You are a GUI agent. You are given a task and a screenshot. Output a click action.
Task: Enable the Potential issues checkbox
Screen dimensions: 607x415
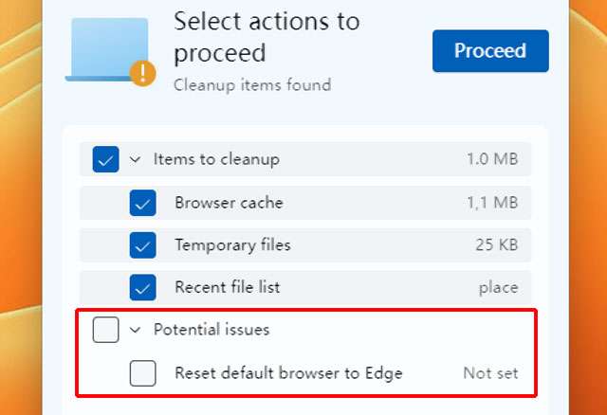[x=105, y=330]
